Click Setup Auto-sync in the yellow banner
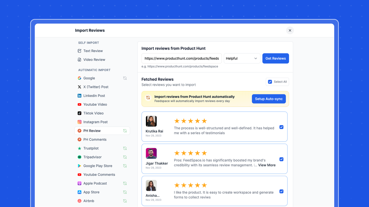369x207 pixels. point(269,99)
